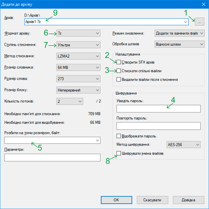
Task: Expand the "Розмір словника" 64 MB dropdown
Action: (x=78, y=67)
